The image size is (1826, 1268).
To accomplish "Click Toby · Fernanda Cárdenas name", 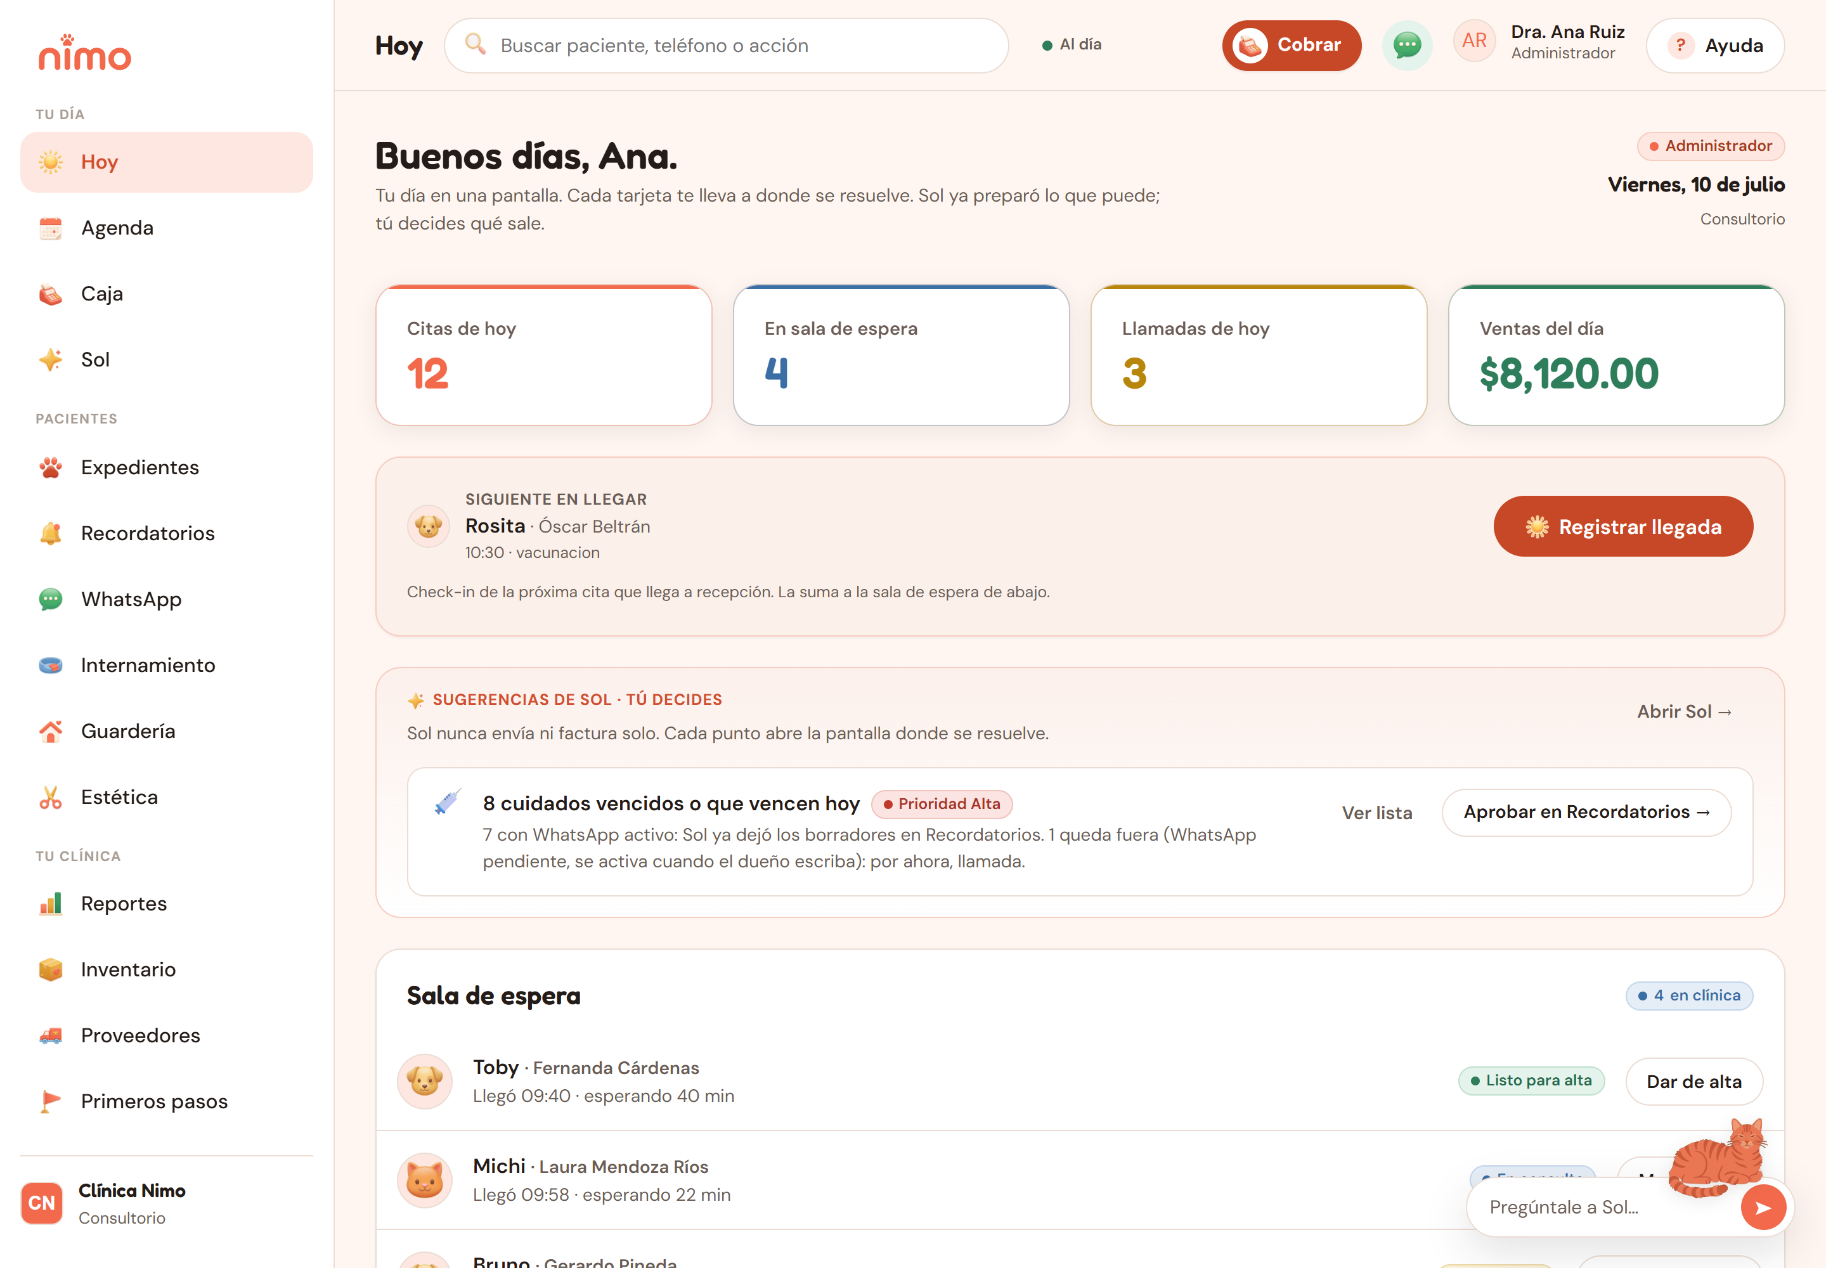I will point(586,1068).
